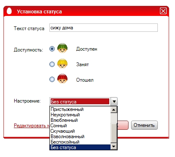The width and height of the screenshot is (175, 157).
Task: Click the yellow hat Занят avatar icon
Action: 62,64
